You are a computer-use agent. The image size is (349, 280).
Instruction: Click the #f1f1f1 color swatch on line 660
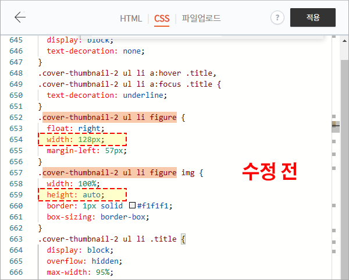pos(132,205)
